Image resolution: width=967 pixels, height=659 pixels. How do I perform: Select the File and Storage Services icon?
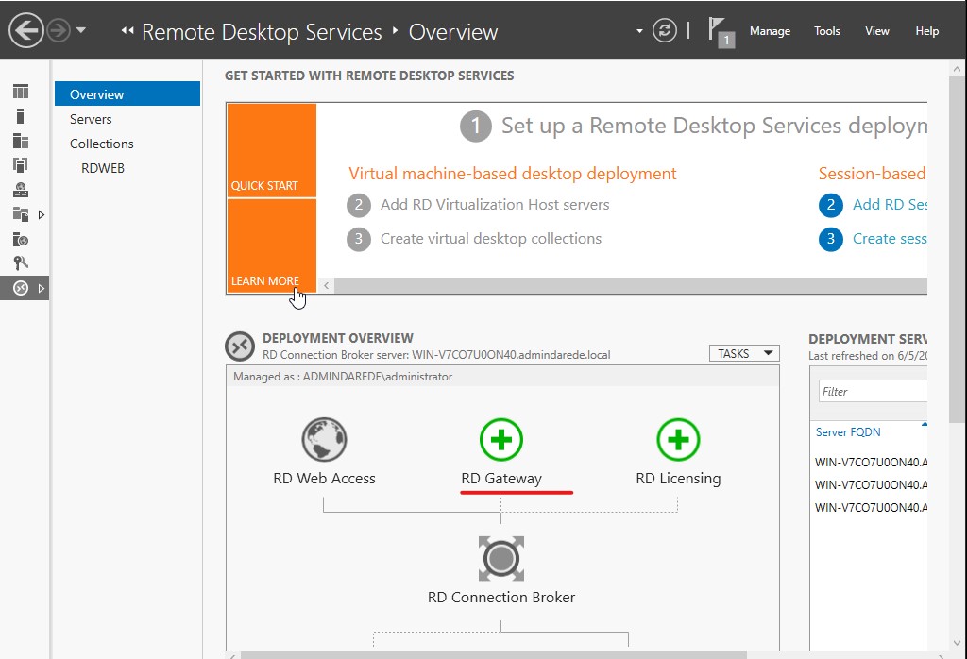[x=21, y=214]
